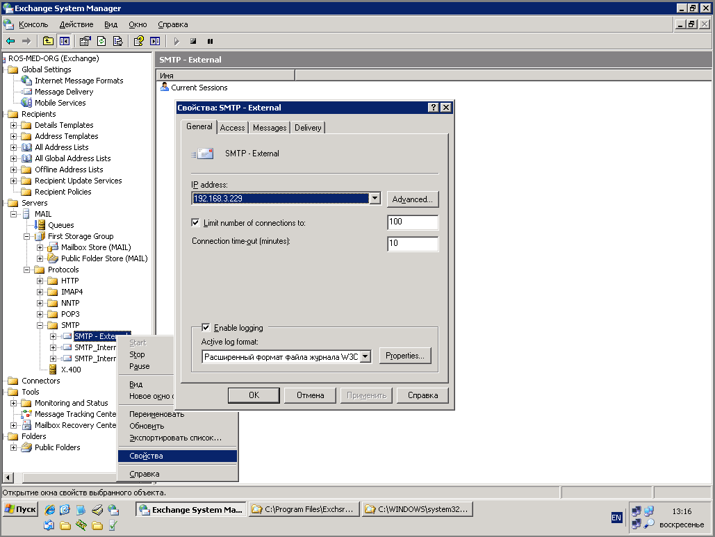
Task: Open the Действие menu
Action: (x=76, y=24)
